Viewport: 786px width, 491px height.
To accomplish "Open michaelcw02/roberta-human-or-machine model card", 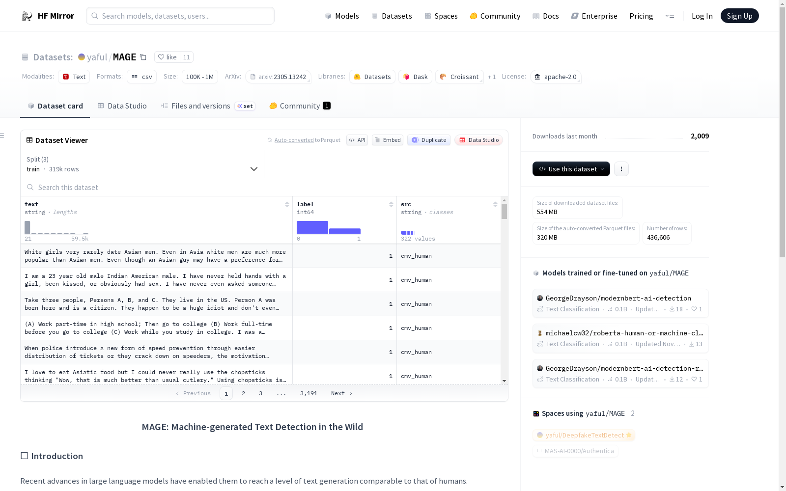I will coord(620,338).
